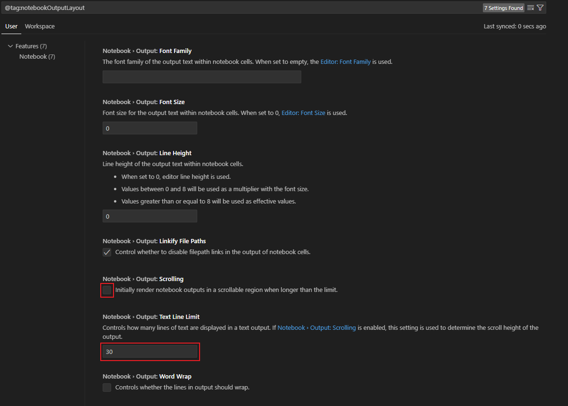
Task: Open the filter settings menu
Action: click(540, 8)
